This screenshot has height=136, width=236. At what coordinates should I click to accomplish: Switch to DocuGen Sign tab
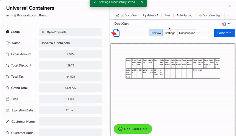click(x=210, y=15)
